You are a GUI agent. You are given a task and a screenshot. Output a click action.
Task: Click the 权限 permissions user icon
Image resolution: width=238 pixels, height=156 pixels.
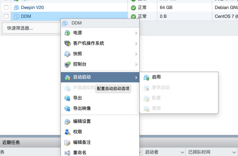pyautogui.click(x=67, y=132)
